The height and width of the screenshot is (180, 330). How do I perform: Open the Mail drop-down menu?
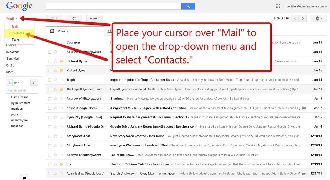[x=12, y=19]
